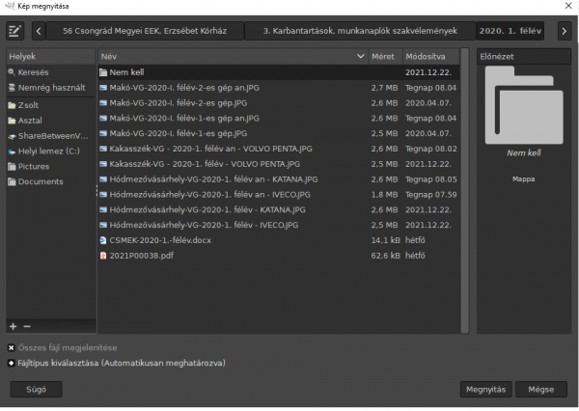The width and height of the screenshot is (579, 411).
Task: Click the 14,1 kB size cell
Action: pos(385,240)
